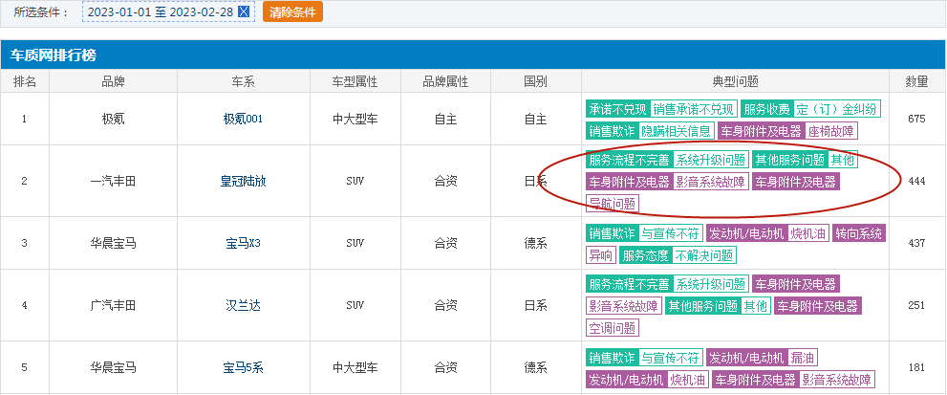Select the 不解决问题 issue tag
The height and width of the screenshot is (395, 947).
[704, 255]
